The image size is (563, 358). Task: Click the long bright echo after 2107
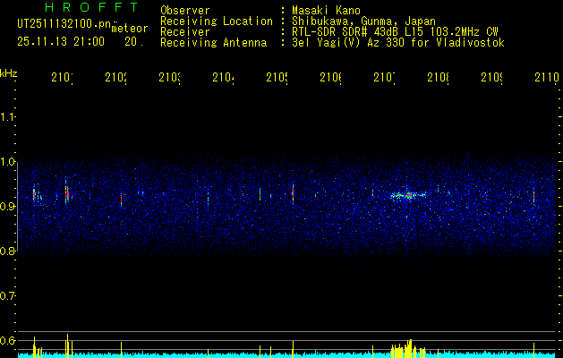pyautogui.click(x=407, y=195)
